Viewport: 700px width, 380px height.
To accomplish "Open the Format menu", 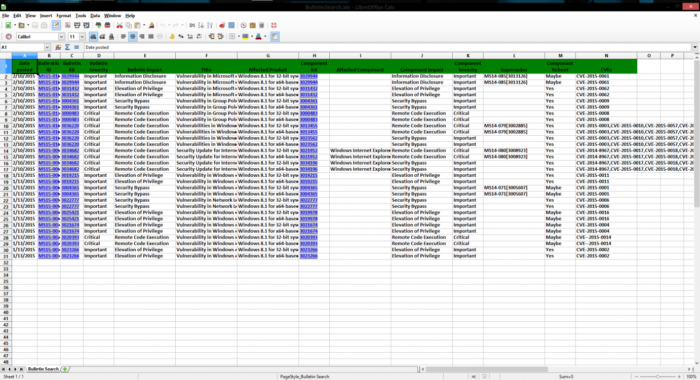I will click(x=64, y=16).
